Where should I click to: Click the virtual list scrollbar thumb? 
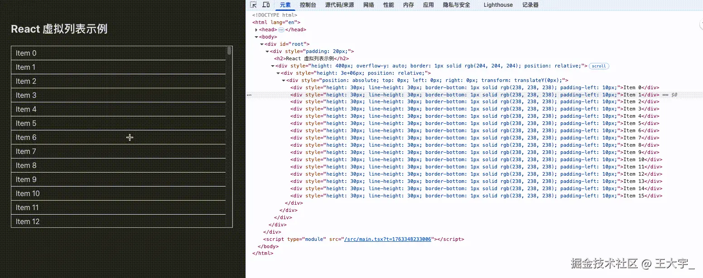(229, 51)
